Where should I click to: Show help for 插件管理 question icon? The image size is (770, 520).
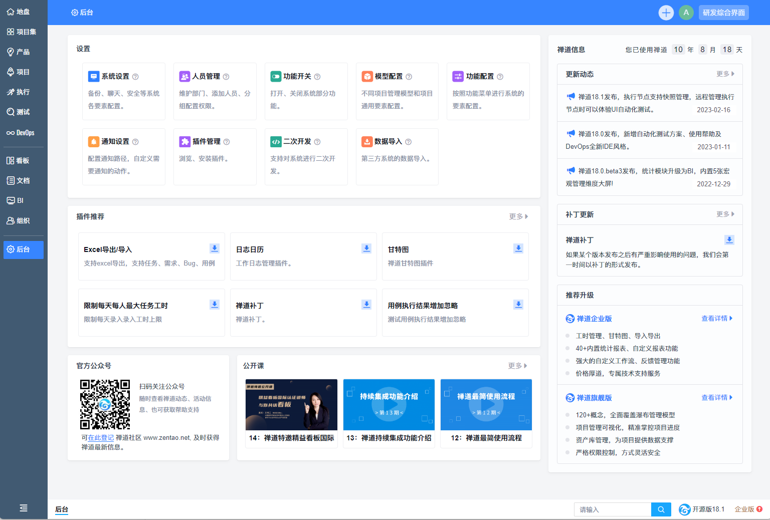tap(227, 142)
